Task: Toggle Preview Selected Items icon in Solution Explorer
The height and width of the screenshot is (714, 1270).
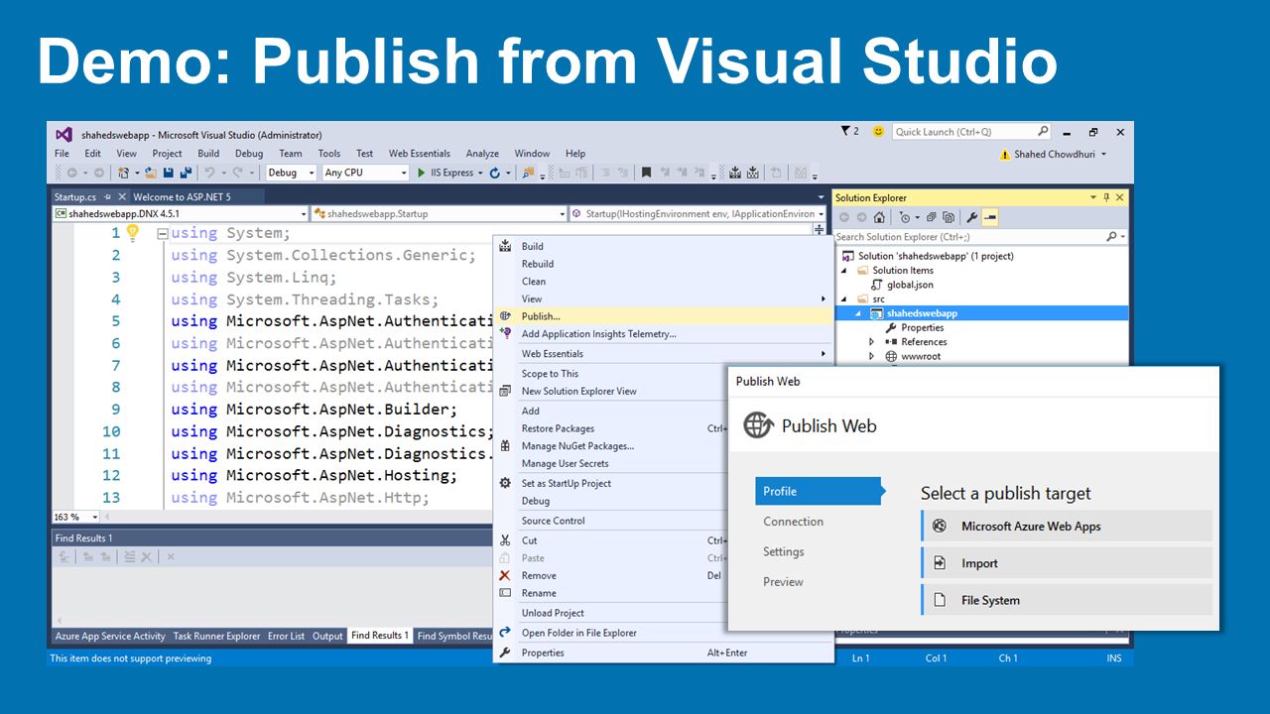Action: (x=990, y=217)
